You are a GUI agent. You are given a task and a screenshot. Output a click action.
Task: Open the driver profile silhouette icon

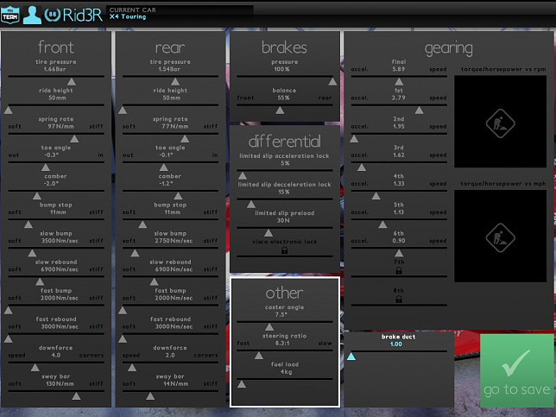click(32, 14)
